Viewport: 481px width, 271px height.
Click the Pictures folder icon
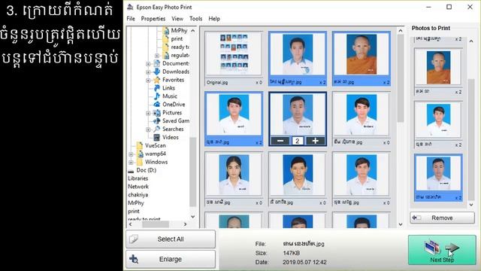[x=157, y=113]
